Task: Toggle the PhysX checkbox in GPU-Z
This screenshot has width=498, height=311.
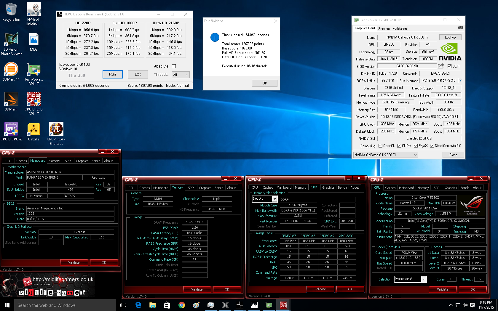Action: pyautogui.click(x=416, y=146)
